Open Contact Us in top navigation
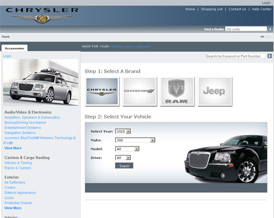The height and width of the screenshot is (218, 274). (237, 9)
